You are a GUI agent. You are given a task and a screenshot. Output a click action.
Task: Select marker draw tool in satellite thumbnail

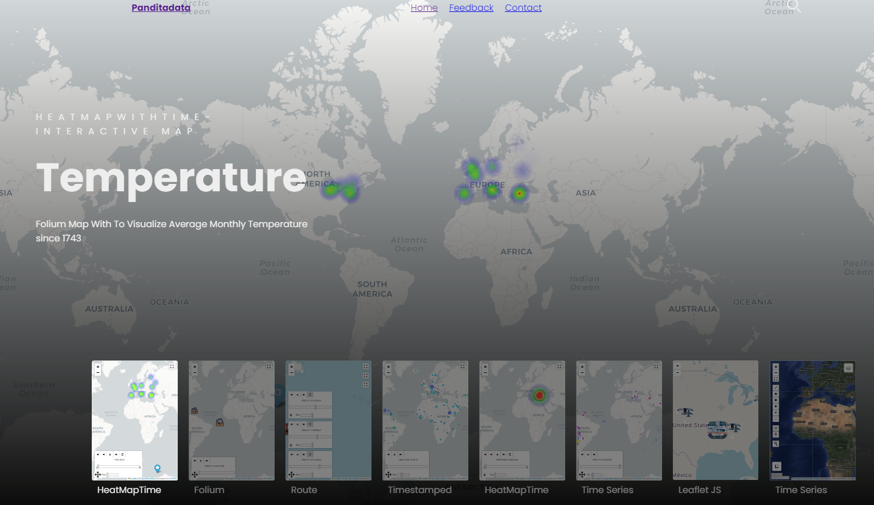775,412
